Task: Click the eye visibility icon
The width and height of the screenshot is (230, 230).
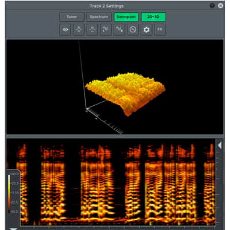Action: coord(66,30)
